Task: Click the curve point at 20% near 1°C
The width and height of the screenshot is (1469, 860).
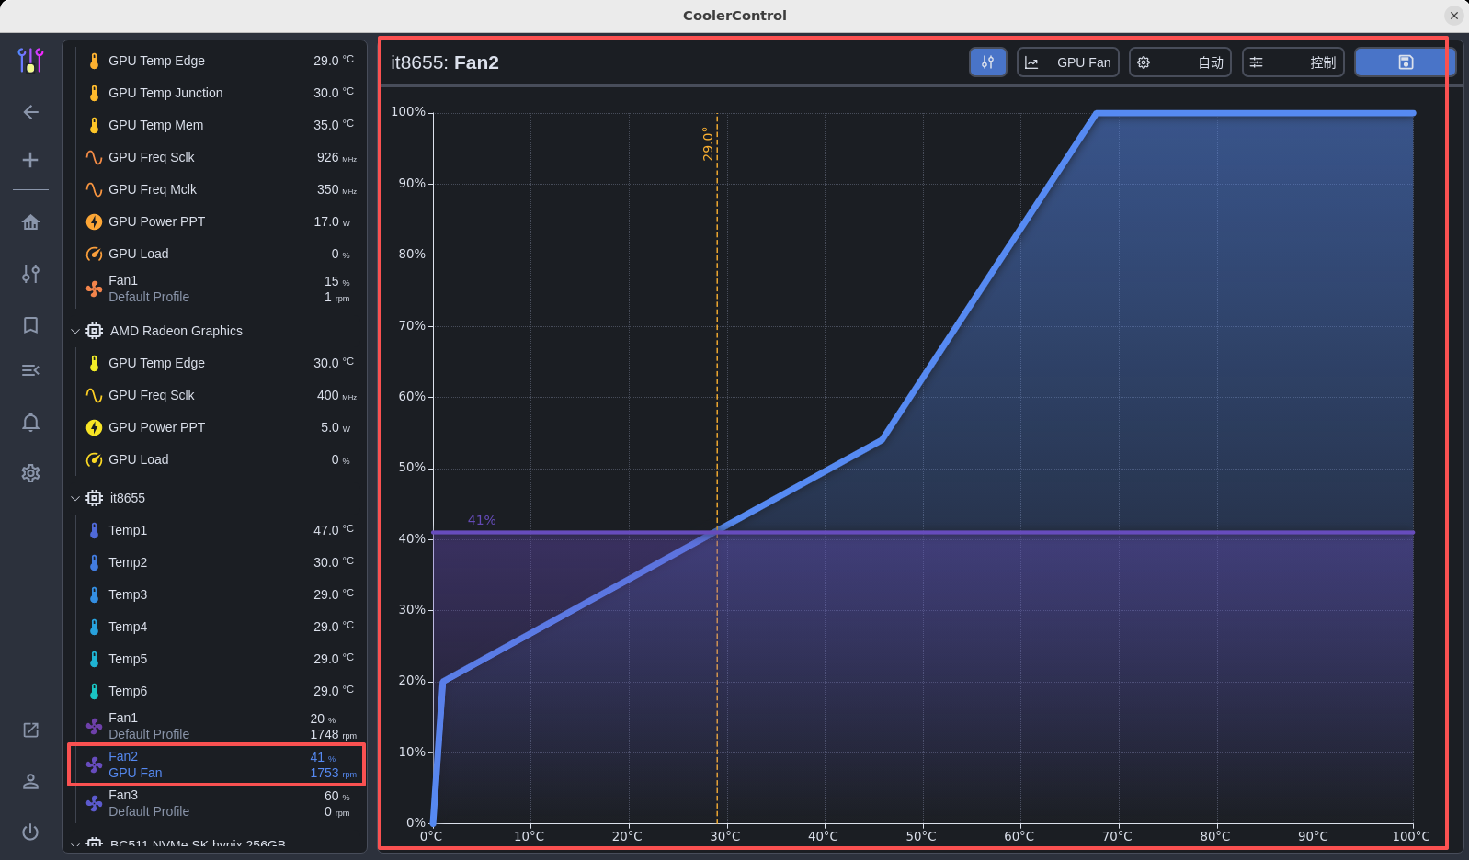Action: 443,681
